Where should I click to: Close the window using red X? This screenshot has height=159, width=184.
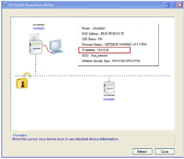pos(180,5)
